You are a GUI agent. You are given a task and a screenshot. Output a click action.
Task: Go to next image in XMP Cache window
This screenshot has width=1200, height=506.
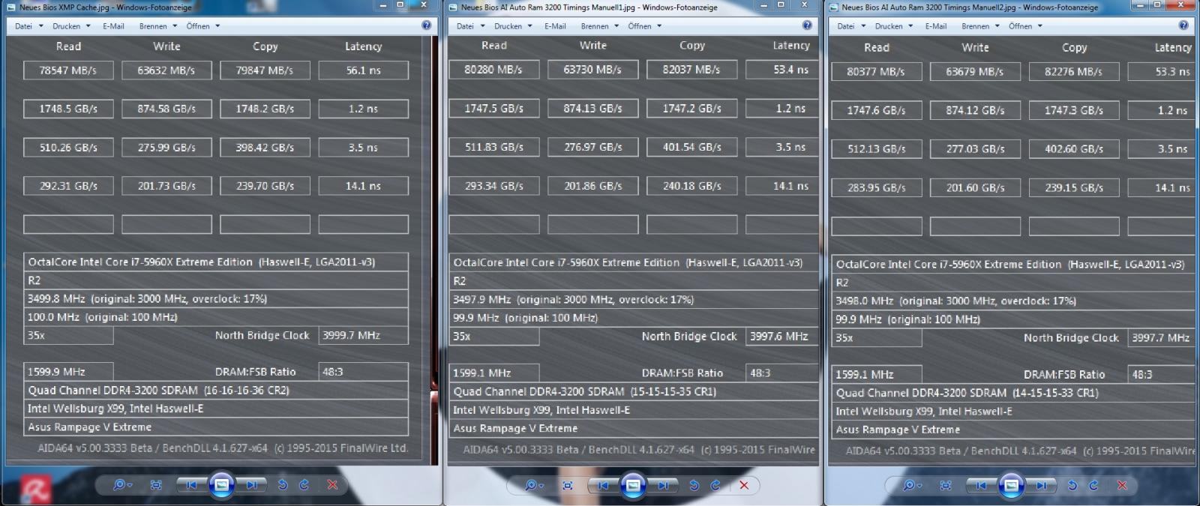coord(251,485)
